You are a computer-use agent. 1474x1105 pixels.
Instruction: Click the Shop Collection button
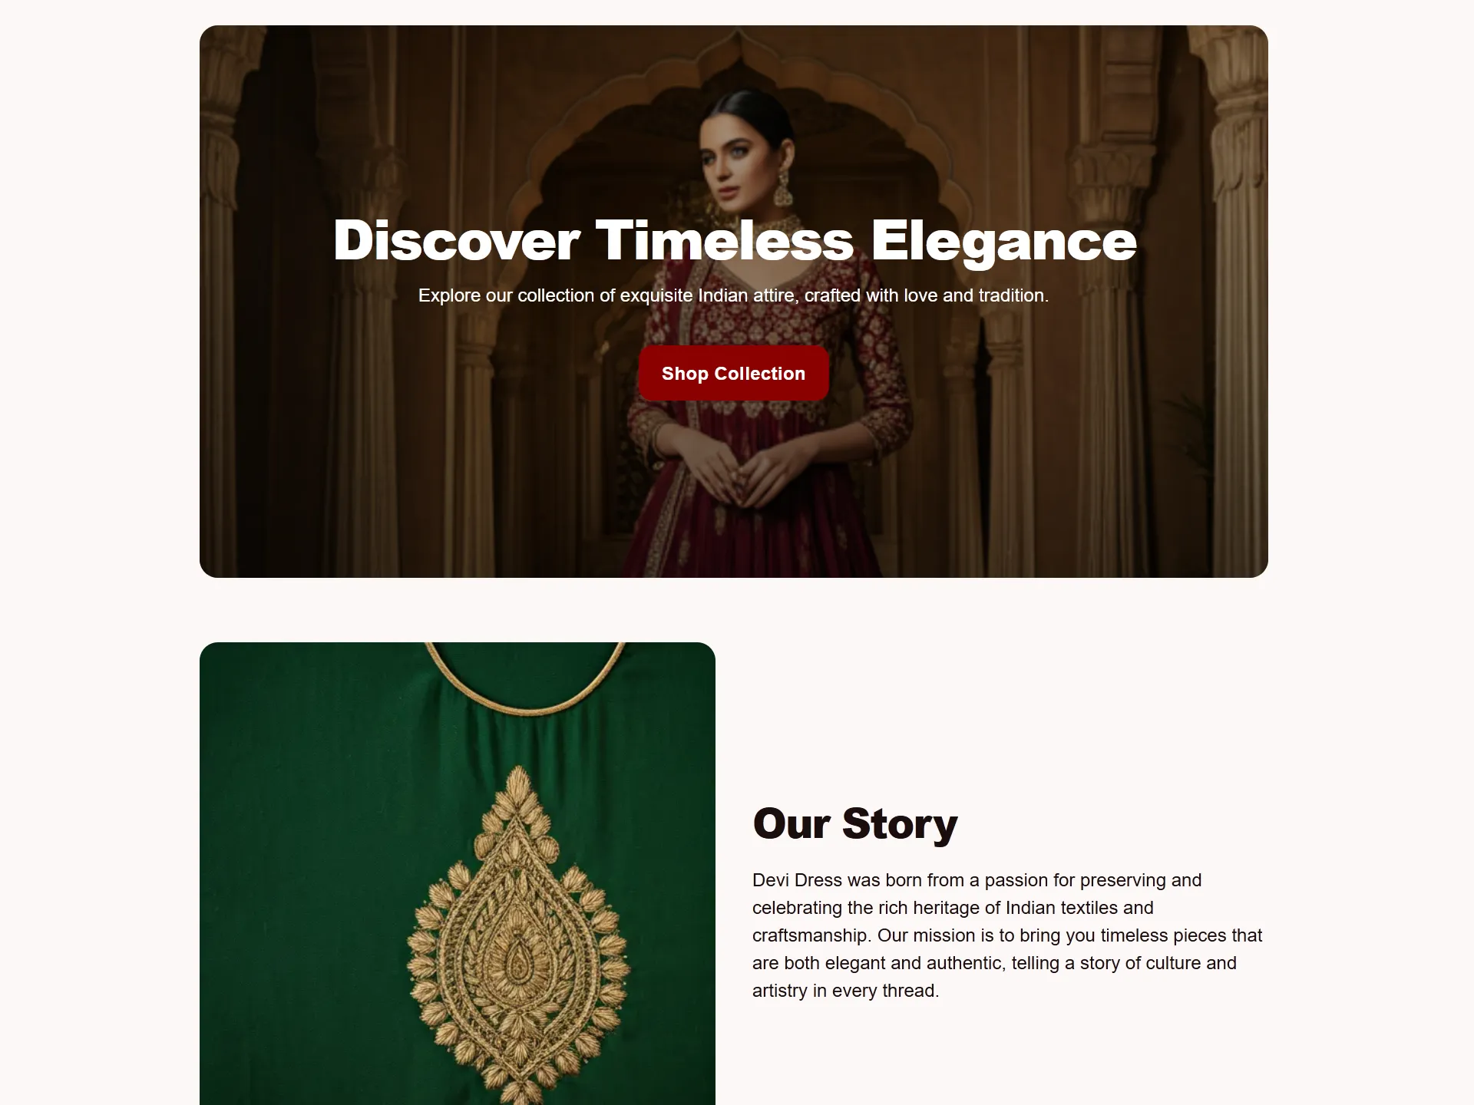coord(733,373)
